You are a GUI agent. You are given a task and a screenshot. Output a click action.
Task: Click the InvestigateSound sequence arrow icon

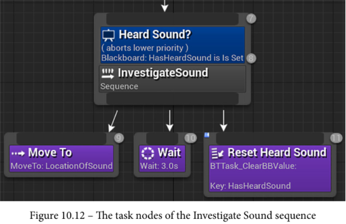tap(107, 74)
